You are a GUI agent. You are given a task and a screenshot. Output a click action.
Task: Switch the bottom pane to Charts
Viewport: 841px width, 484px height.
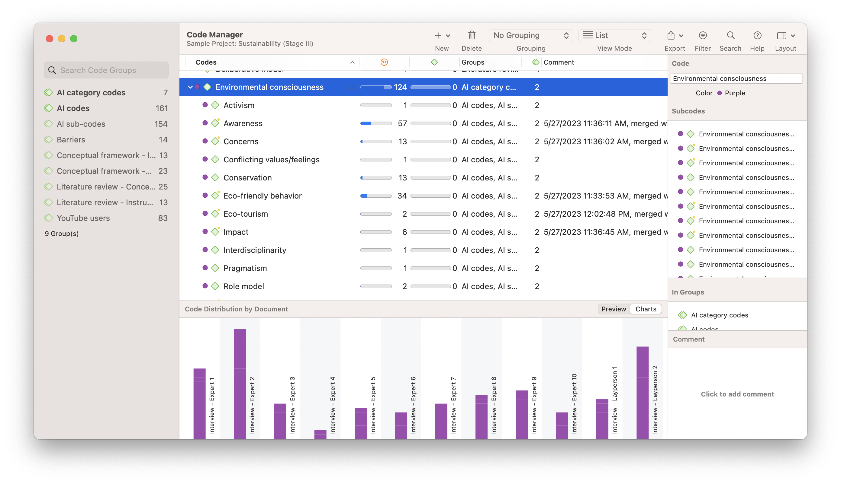pyautogui.click(x=646, y=309)
